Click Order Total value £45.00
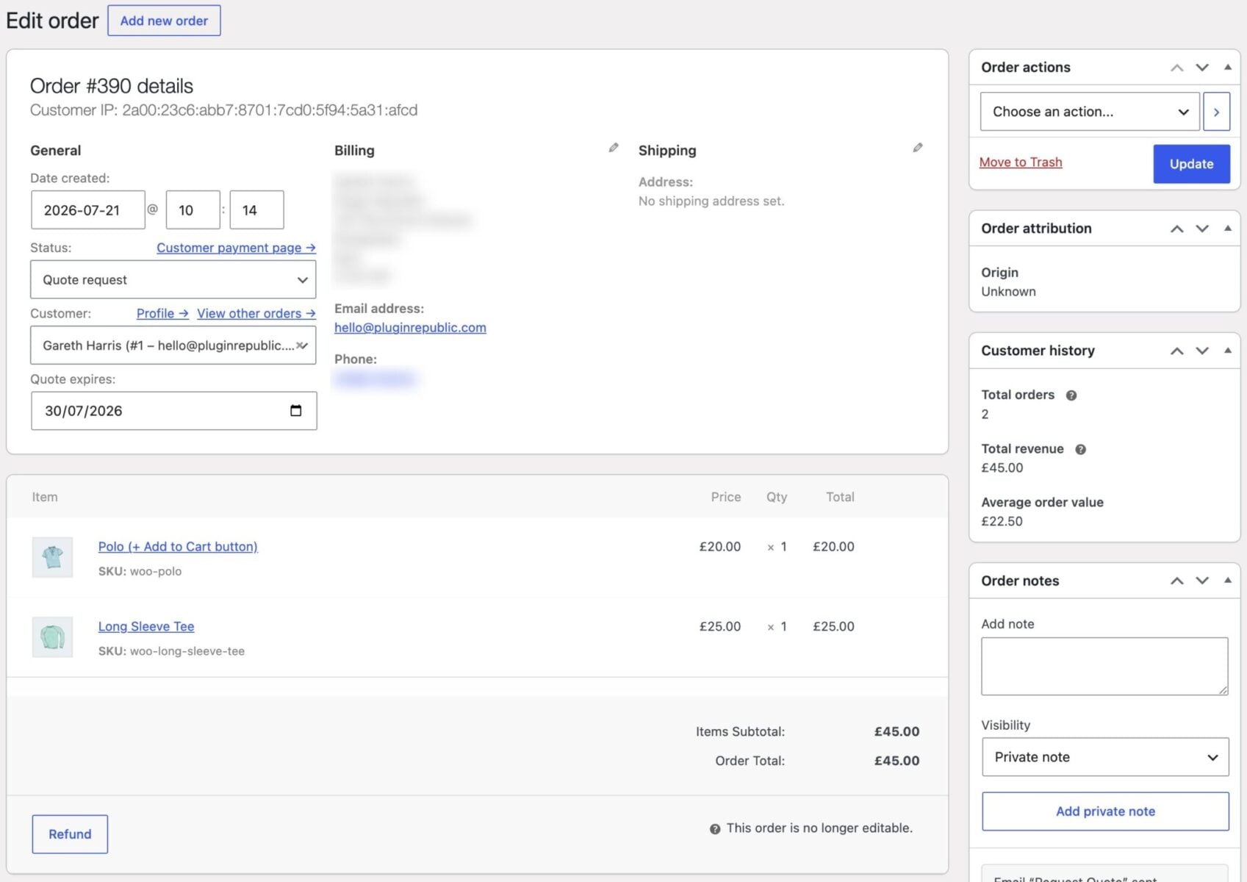Screen dimensions: 1247x882 point(896,761)
